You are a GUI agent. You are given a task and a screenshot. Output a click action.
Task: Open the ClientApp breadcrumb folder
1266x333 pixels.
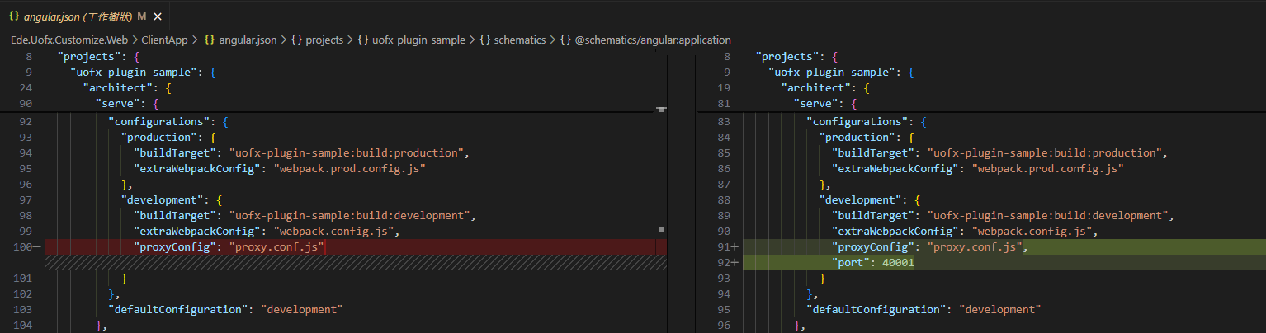point(163,40)
